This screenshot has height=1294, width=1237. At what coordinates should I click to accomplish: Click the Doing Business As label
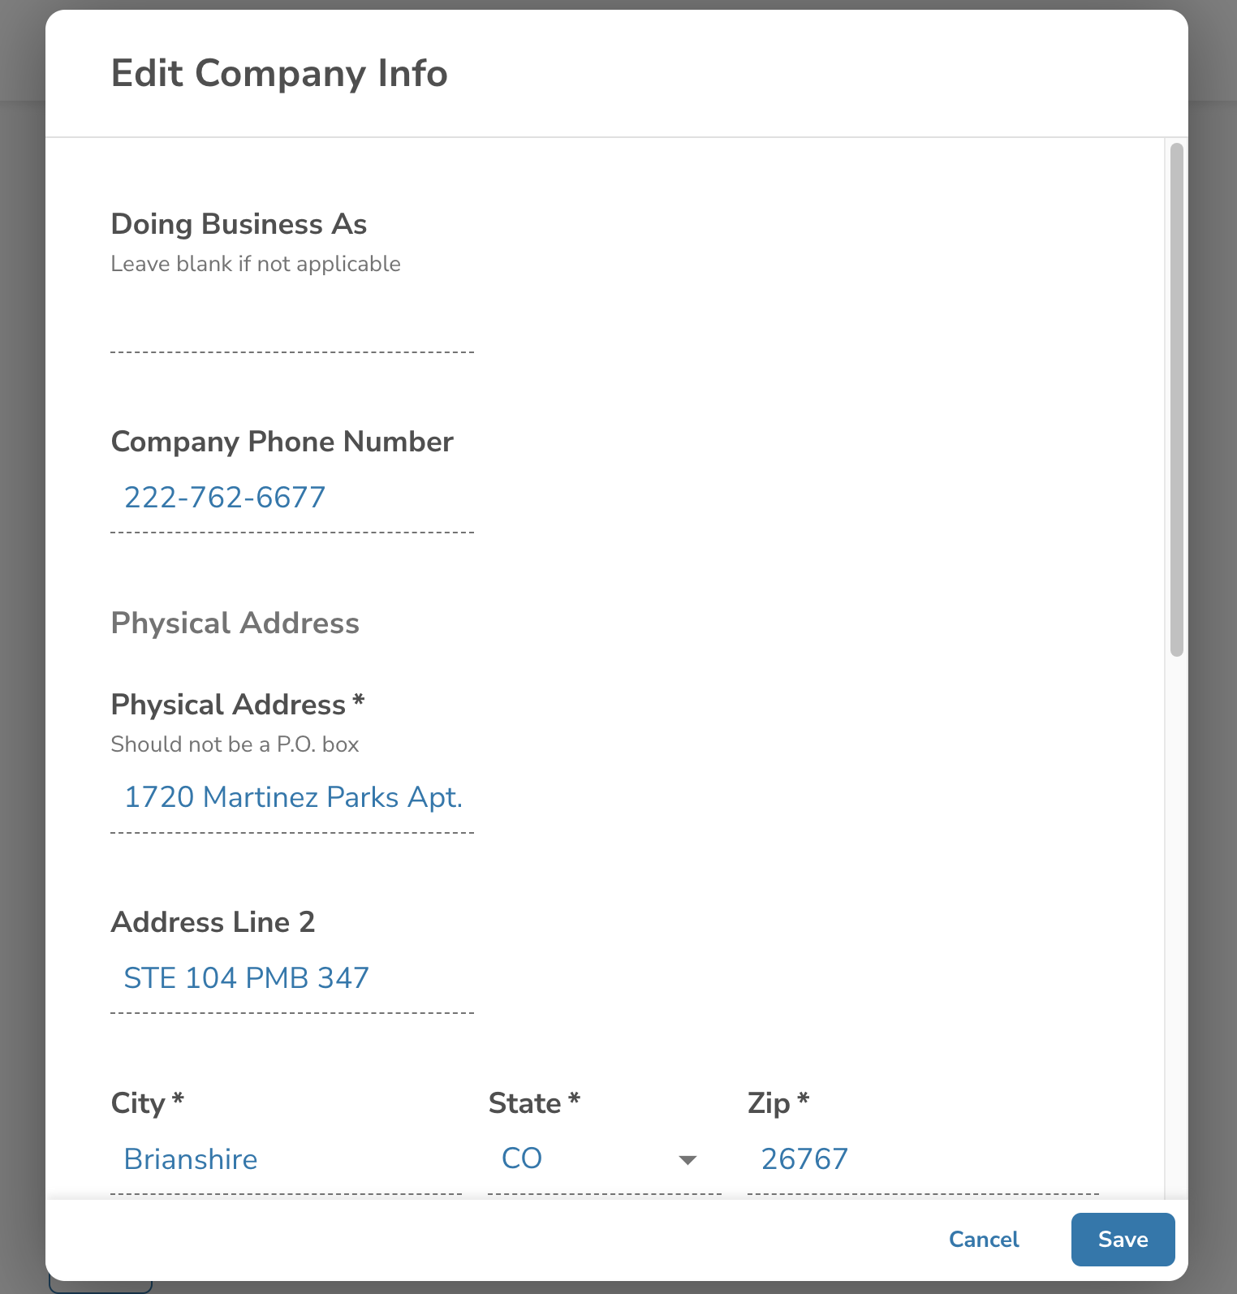[x=239, y=224]
